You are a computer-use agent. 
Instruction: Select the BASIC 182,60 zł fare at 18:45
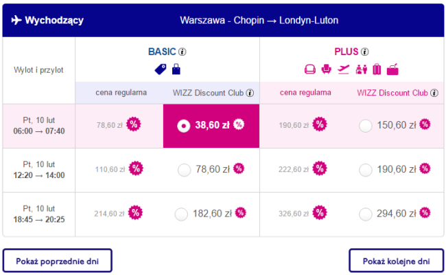pos(182,214)
